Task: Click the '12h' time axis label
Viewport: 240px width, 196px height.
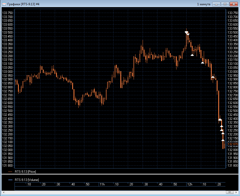Action: pyautogui.click(x=190, y=184)
